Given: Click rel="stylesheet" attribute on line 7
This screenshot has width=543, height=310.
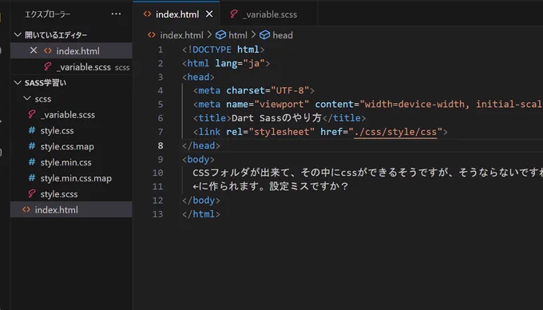Looking at the screenshot, I should (270, 132).
